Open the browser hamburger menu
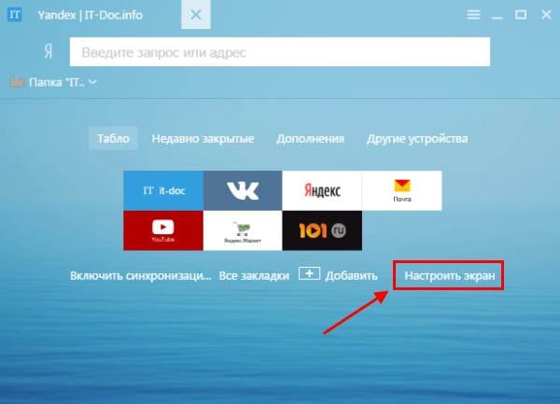The height and width of the screenshot is (404, 560). [x=474, y=14]
